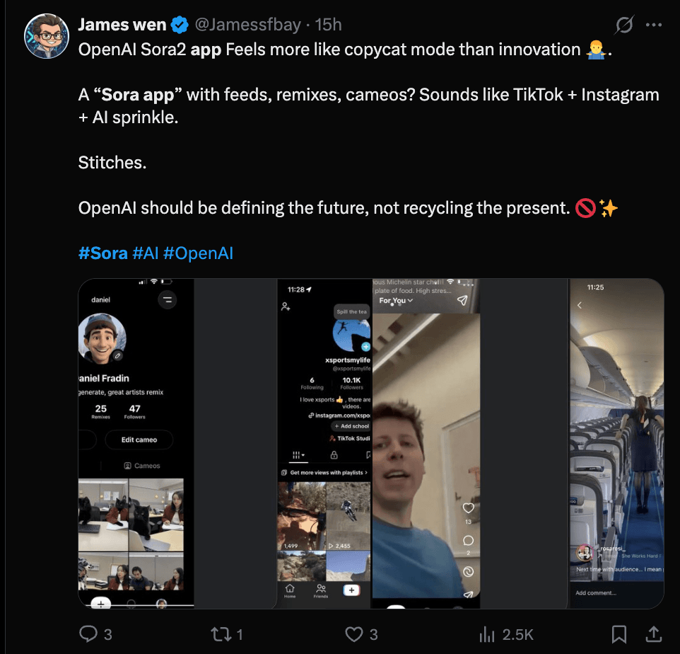Screen dimensions: 680x654
Task: Bookmark this post
Action: click(x=619, y=633)
